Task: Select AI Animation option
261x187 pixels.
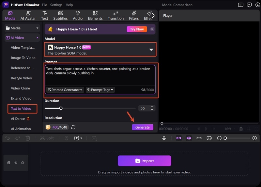Action: point(21,129)
